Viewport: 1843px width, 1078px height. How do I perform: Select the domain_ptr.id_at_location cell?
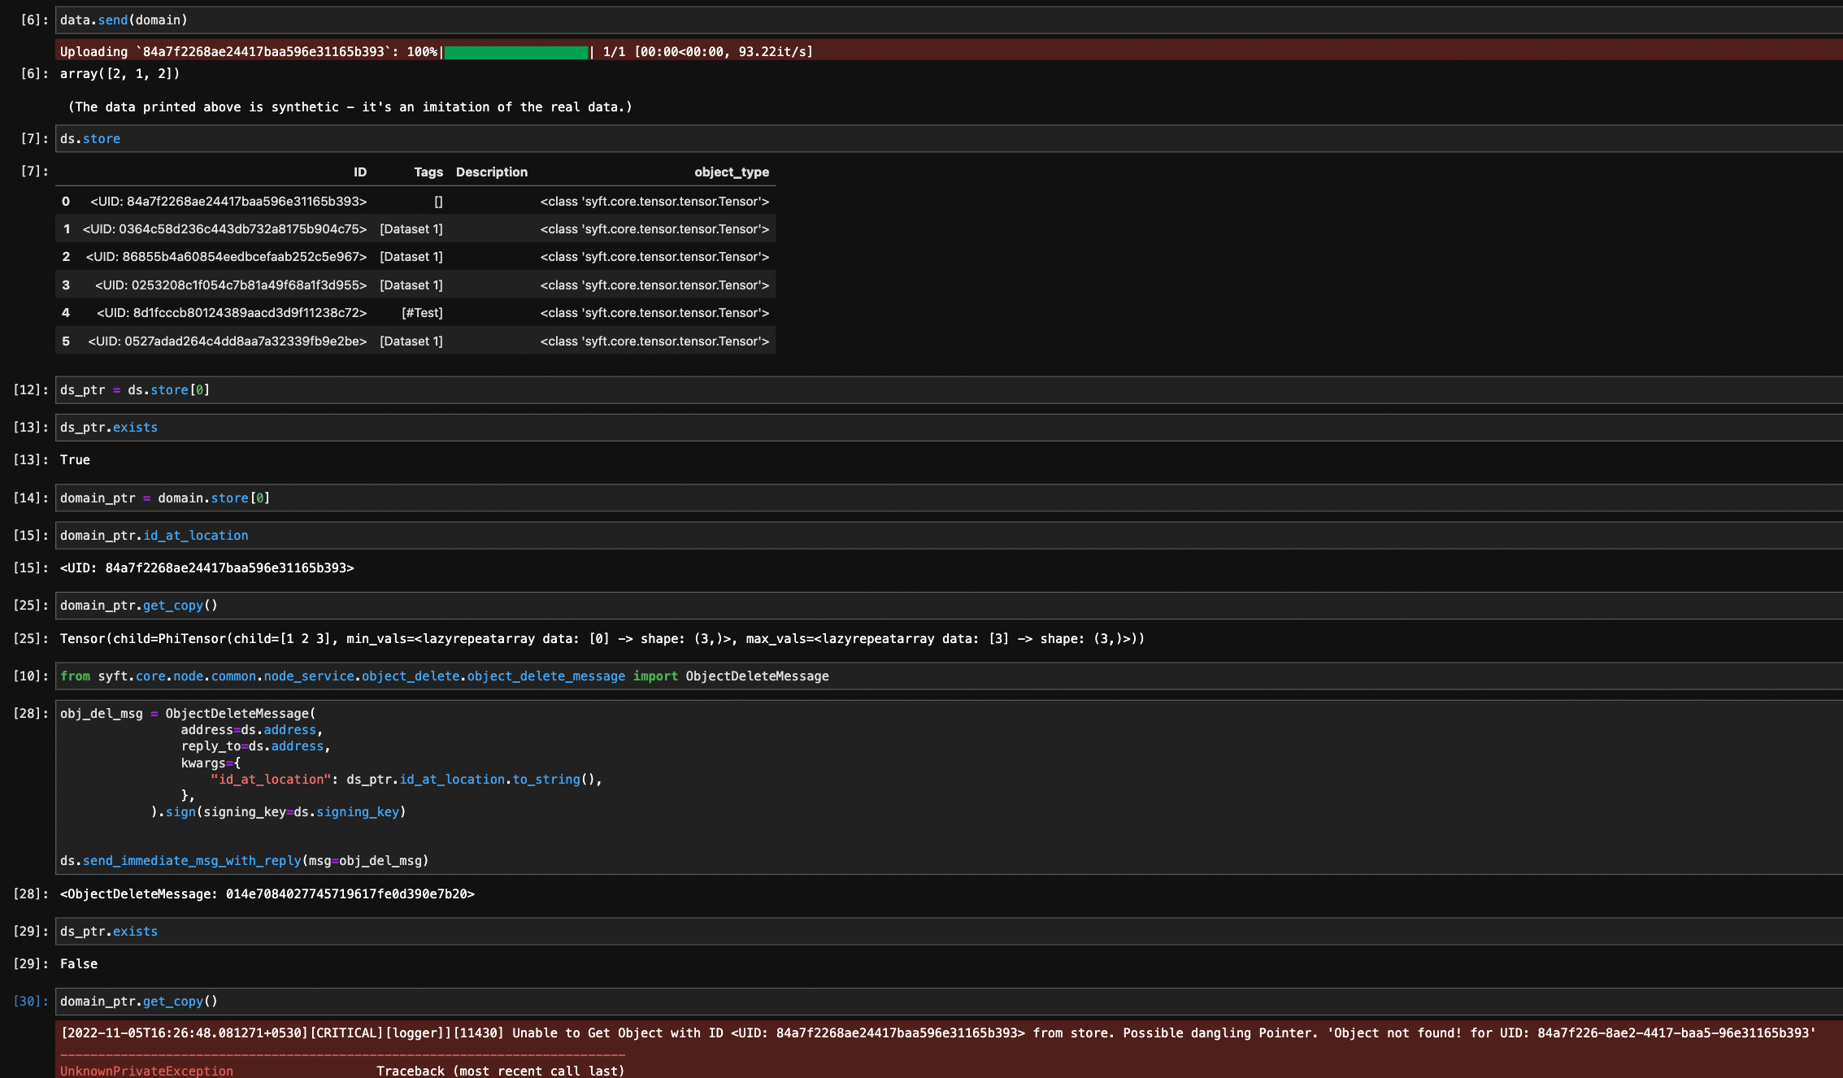pos(154,535)
